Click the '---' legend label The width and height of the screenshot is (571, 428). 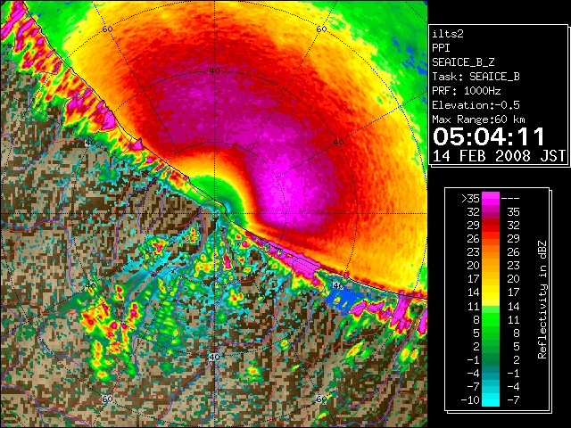click(x=510, y=198)
